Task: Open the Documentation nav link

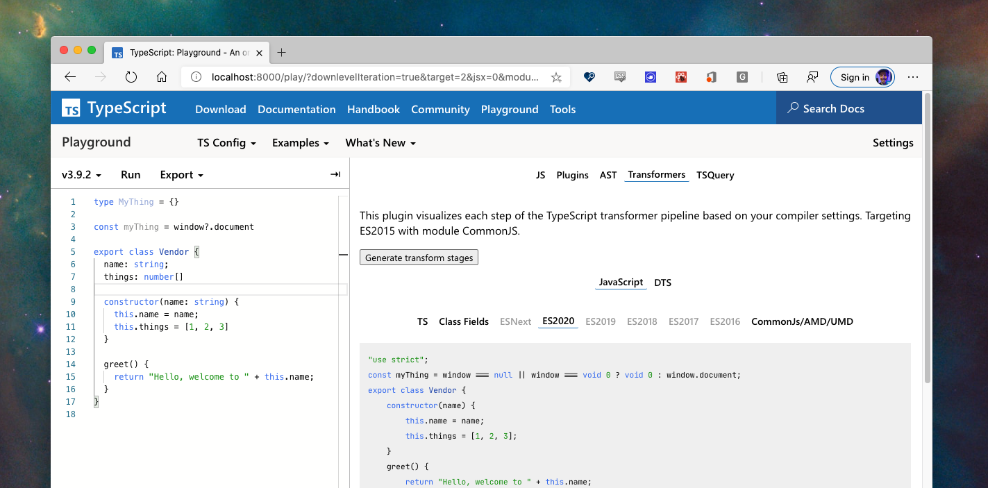Action: 296,109
